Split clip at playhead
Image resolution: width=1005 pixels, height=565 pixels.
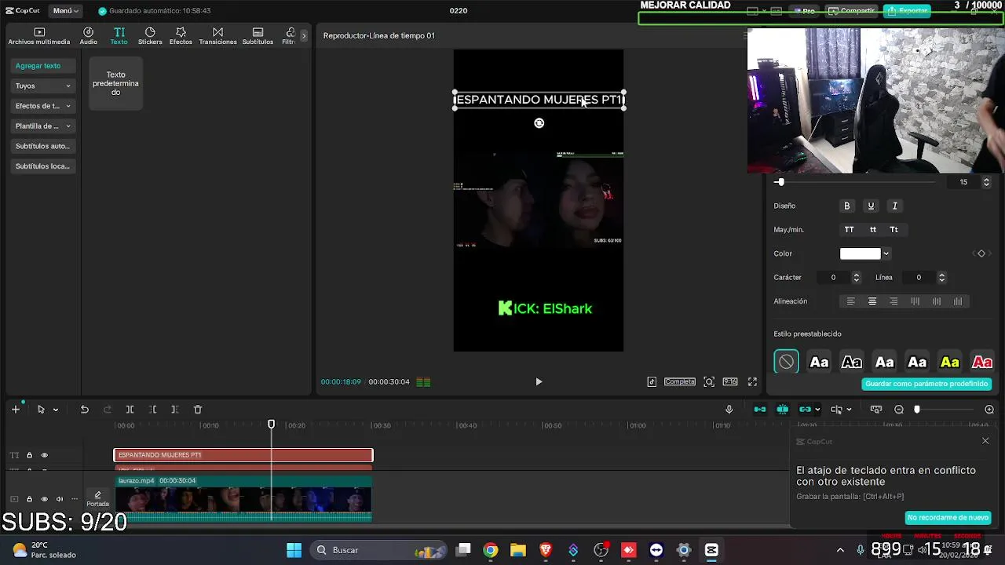pyautogui.click(x=130, y=410)
